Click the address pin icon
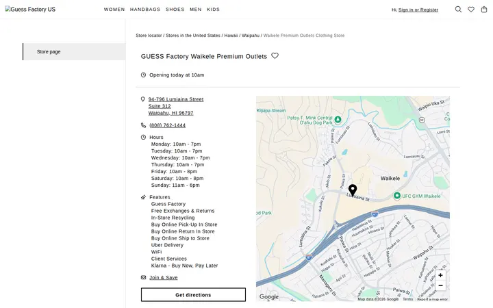This screenshot has height=308, width=493. [143, 99]
